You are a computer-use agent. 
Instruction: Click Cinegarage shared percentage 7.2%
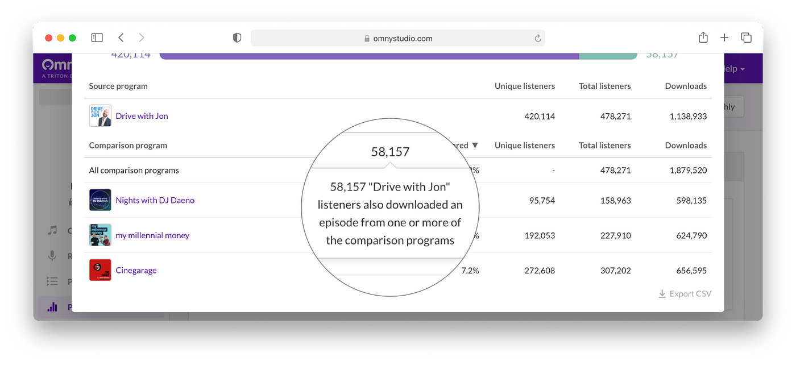coord(470,271)
